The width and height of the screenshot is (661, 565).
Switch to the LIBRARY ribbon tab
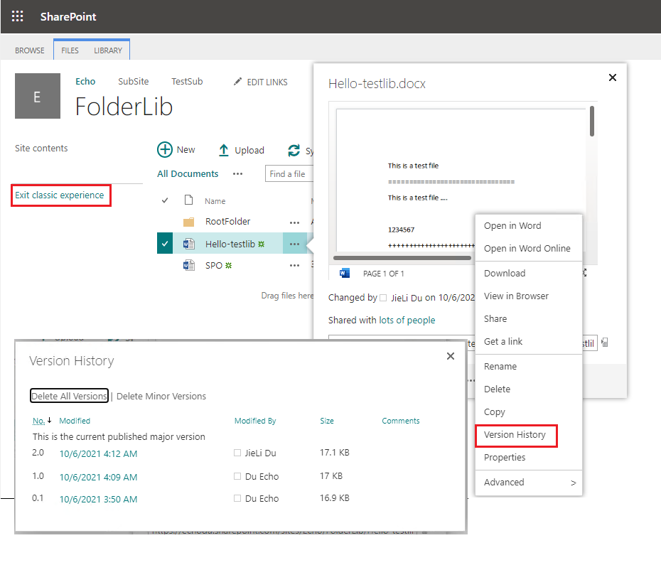108,50
